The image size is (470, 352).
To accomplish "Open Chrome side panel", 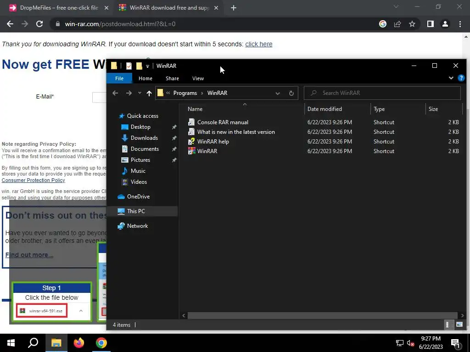I will [x=431, y=24].
